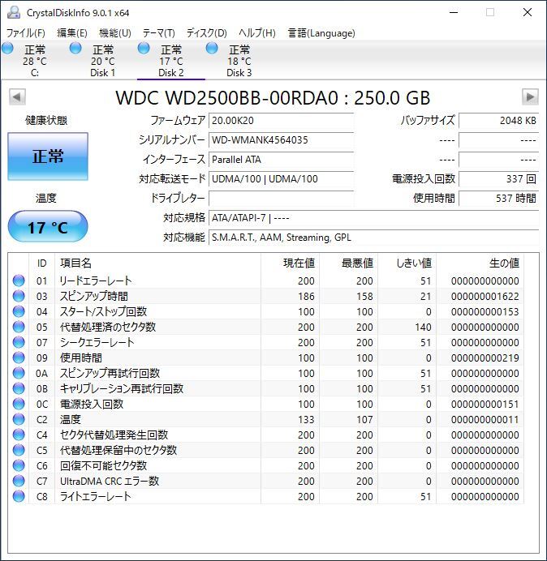Viewport: 547px width, 561px height.
Task: Open the テーマ(T) menu
Action: tap(159, 33)
